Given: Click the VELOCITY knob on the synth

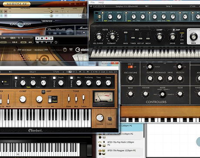Looking at the screenshot, I should pyautogui.click(x=180, y=78).
